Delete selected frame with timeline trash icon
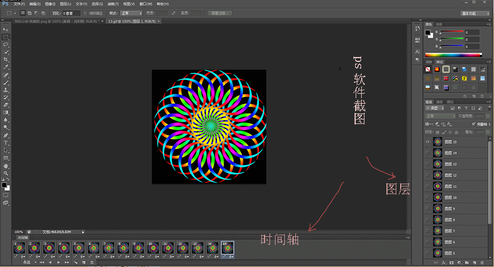Viewport: 494px width, 267px height. pyautogui.click(x=91, y=263)
